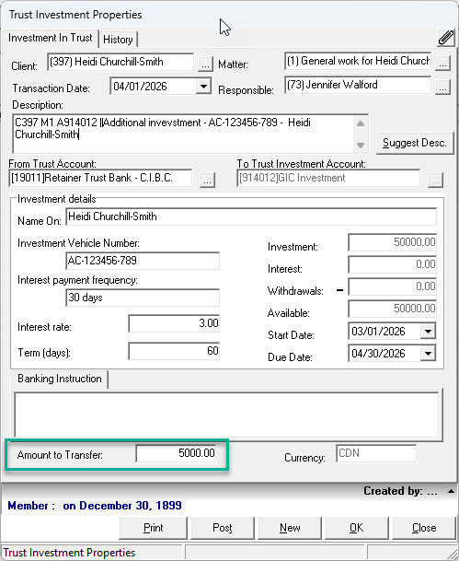The width and height of the screenshot is (459, 561).
Task: Click the Due Date value 04/30/2026
Action: click(x=378, y=354)
